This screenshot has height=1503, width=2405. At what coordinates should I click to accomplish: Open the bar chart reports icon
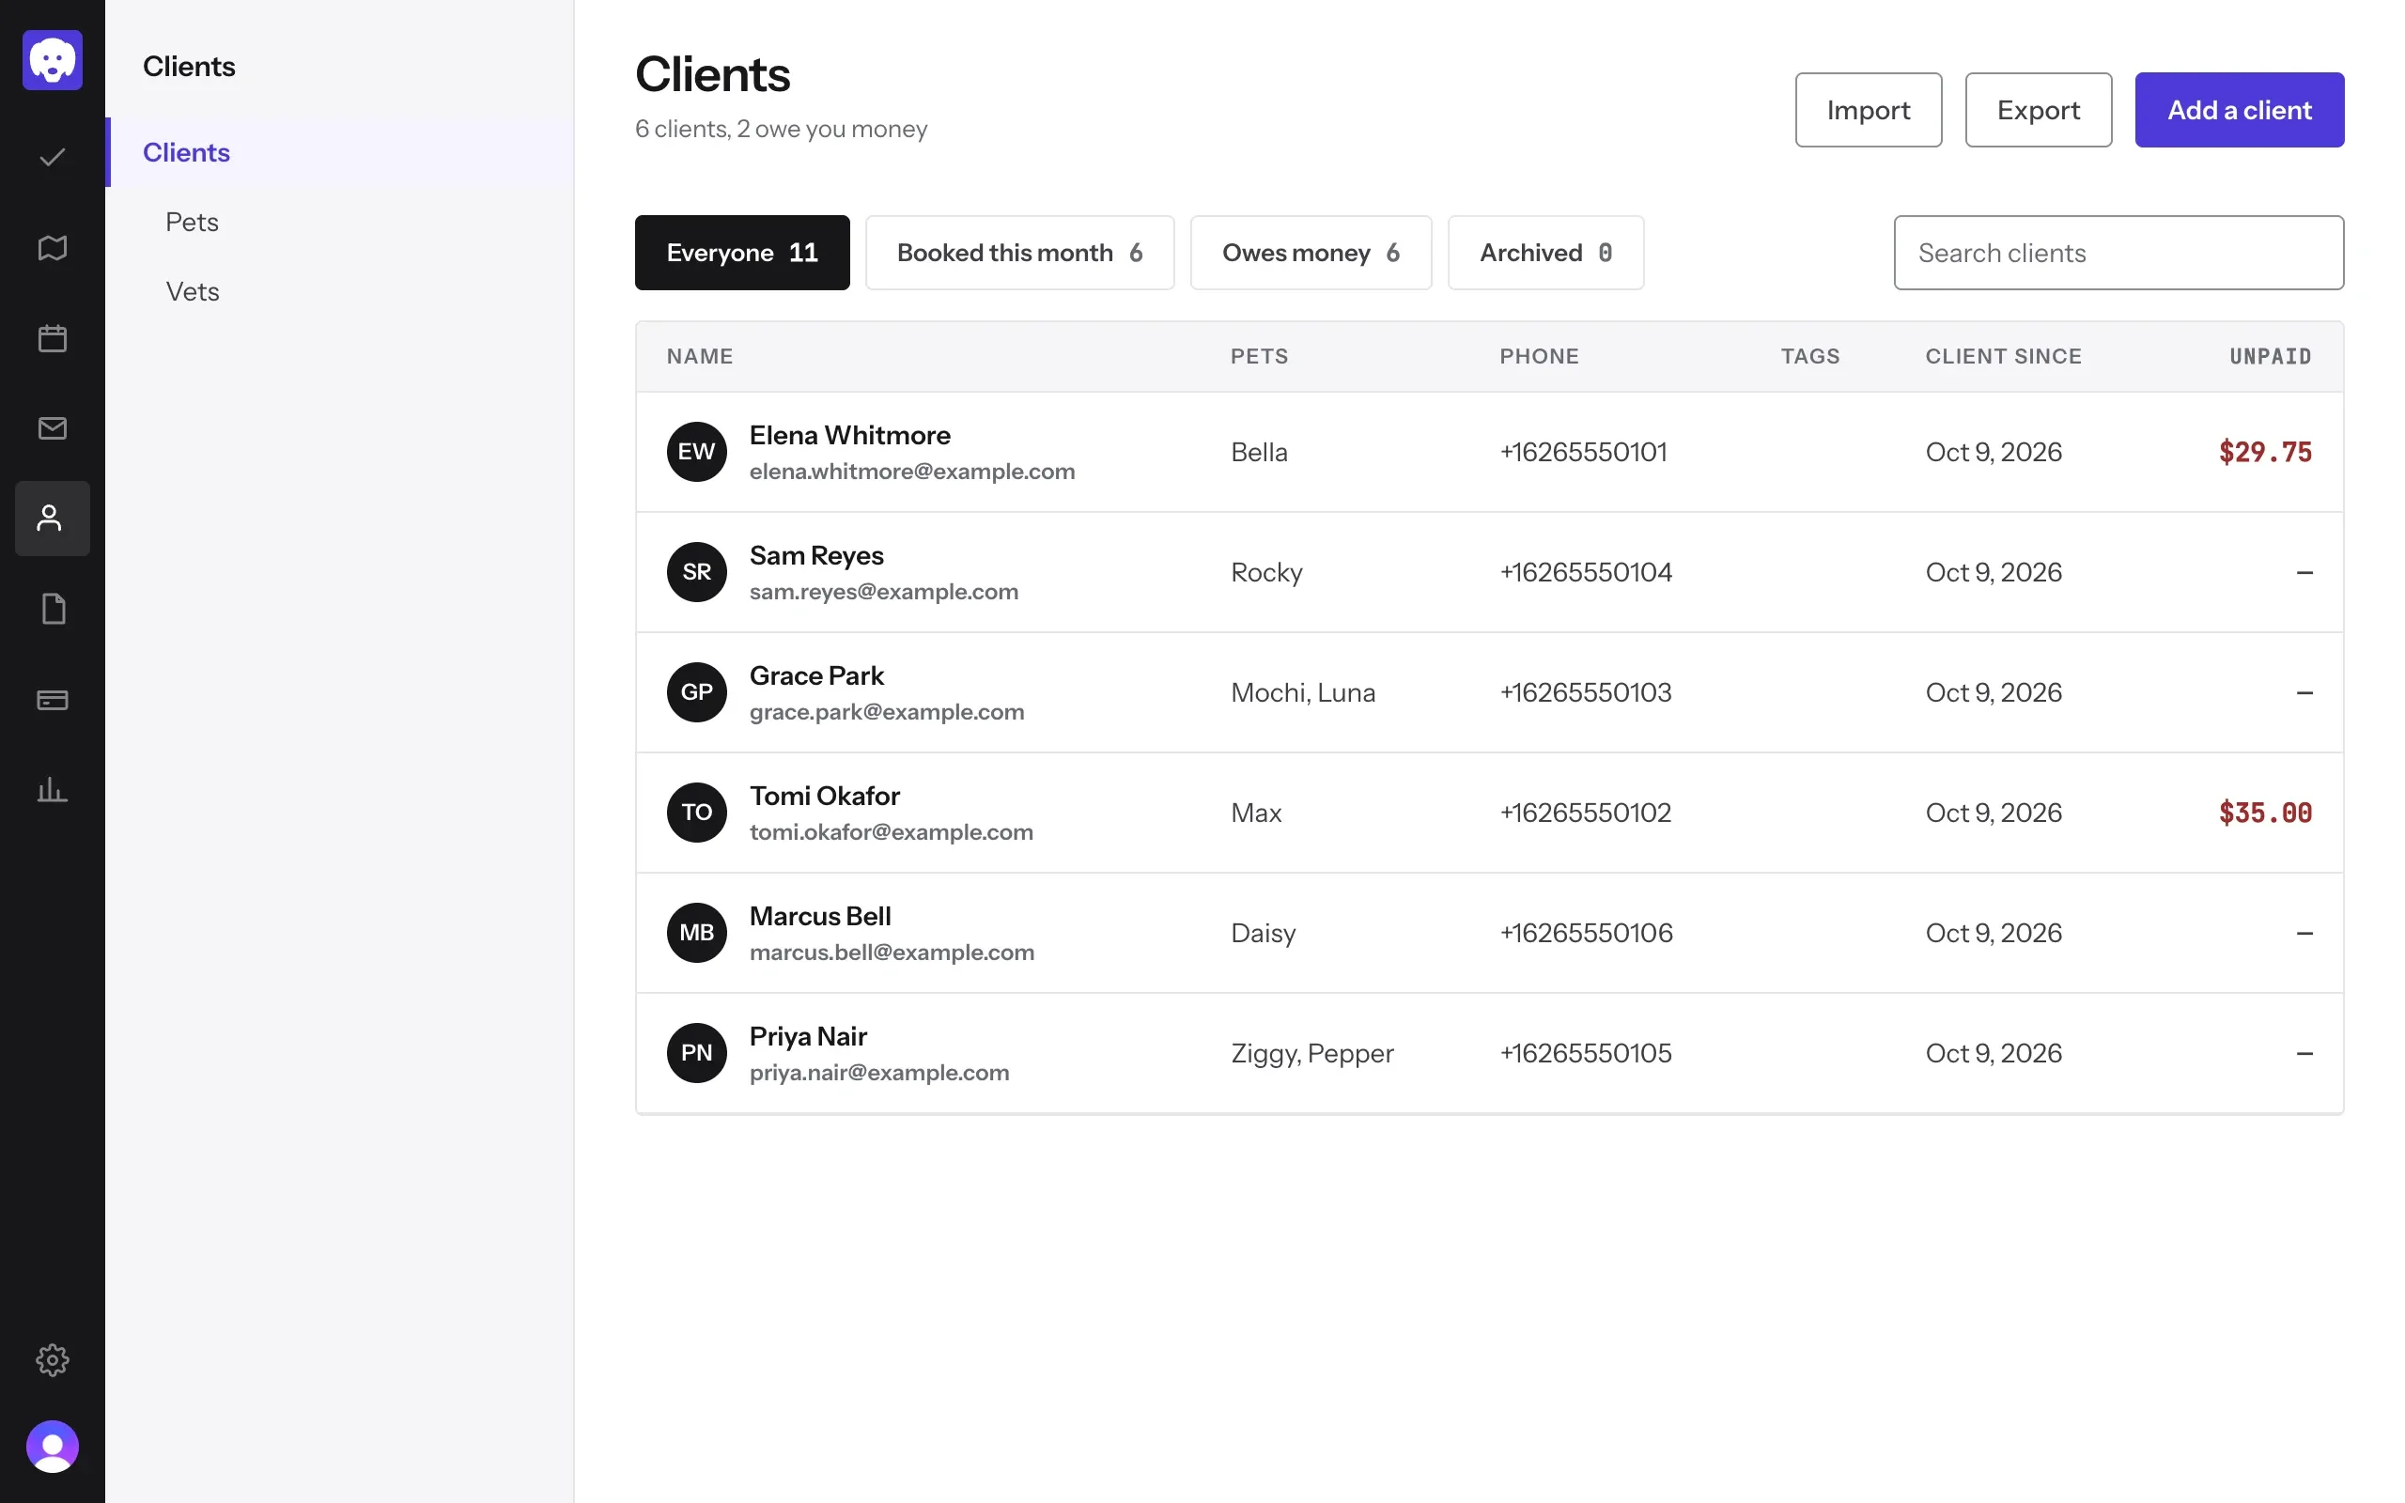tap(53, 790)
